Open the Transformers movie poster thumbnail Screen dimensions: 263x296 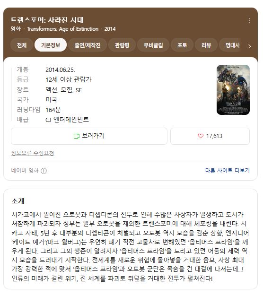233,90
